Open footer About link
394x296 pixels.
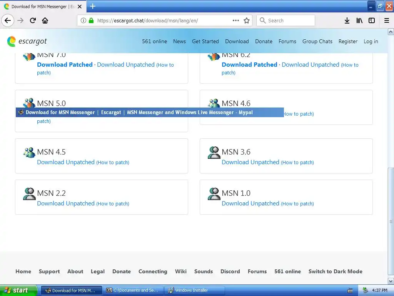click(x=75, y=271)
